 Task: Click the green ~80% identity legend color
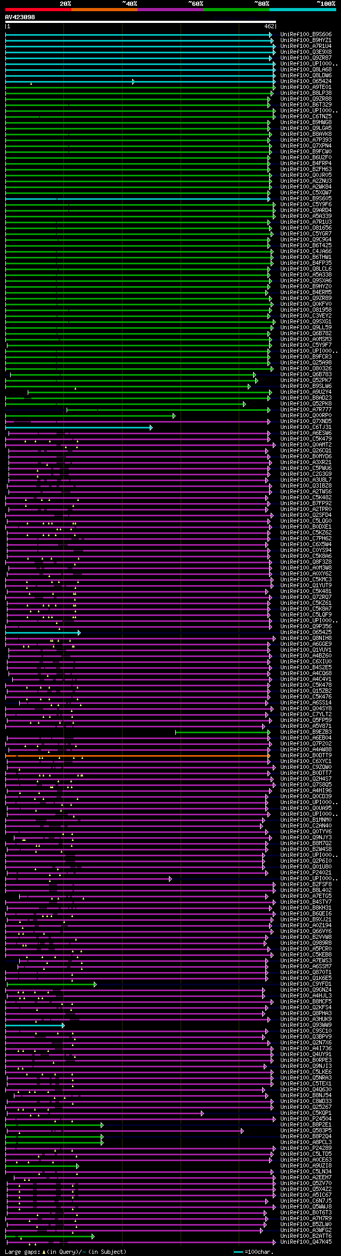(237, 10)
